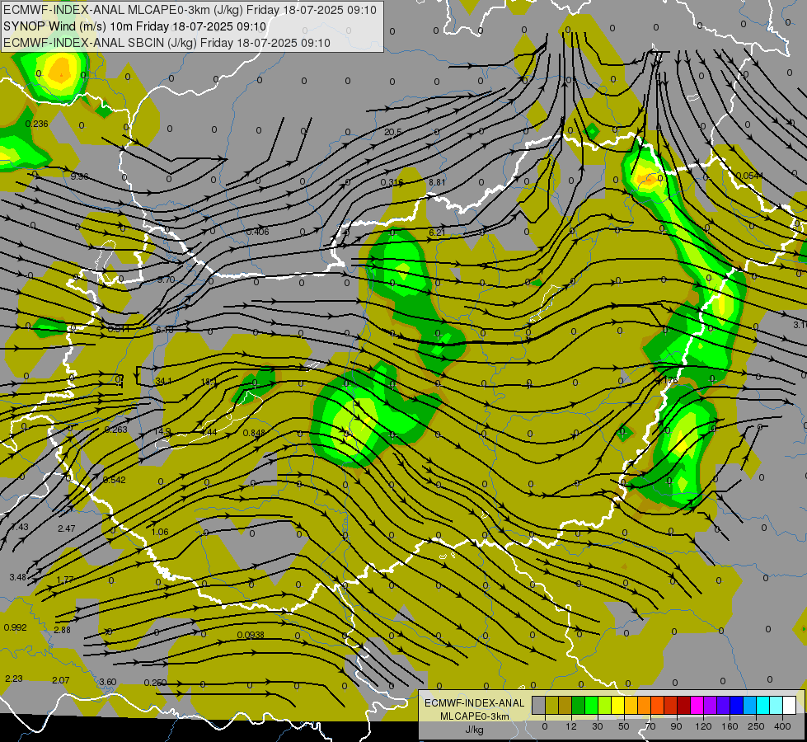Click the map value 18.1
Screen dimensions: 807x742
click(209, 382)
